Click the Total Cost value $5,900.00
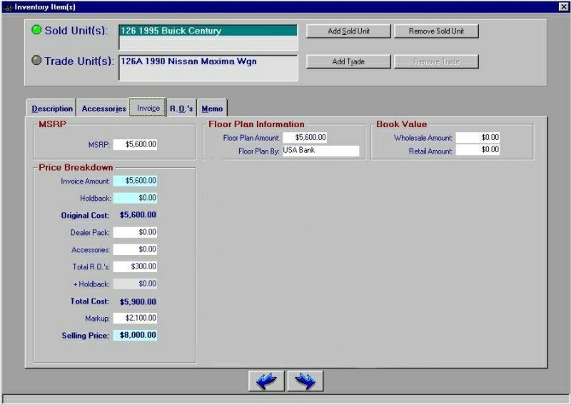The image size is (571, 405). click(x=138, y=301)
